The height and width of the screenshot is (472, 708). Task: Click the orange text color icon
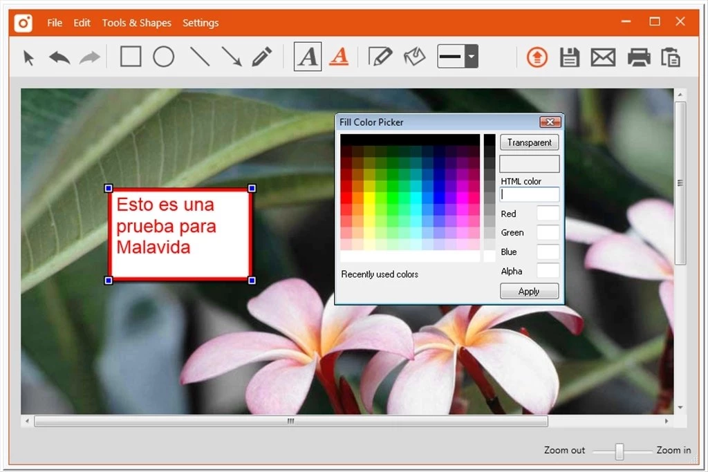(x=339, y=57)
